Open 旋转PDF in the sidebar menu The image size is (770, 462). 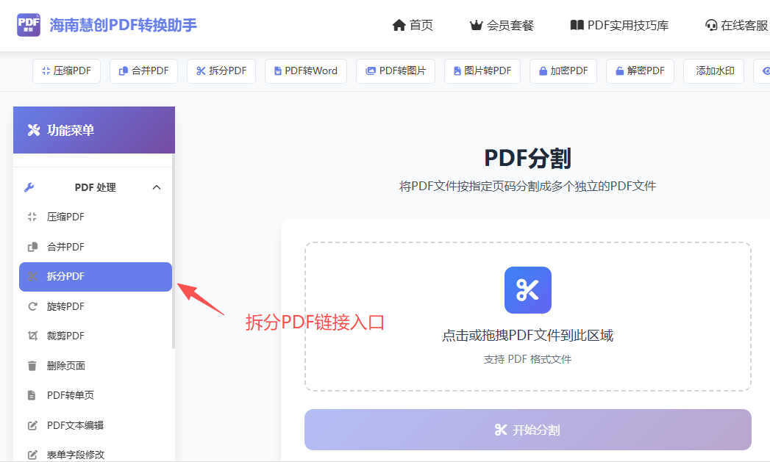pyautogui.click(x=96, y=306)
